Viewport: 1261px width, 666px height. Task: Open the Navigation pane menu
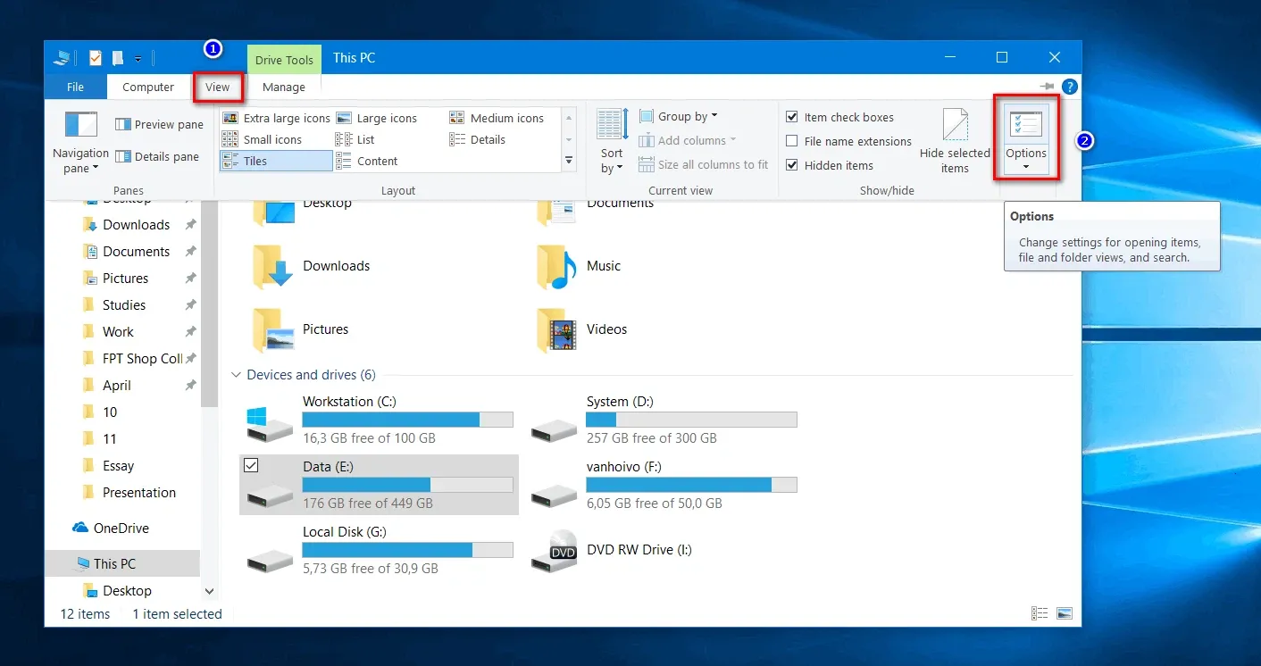click(x=80, y=141)
